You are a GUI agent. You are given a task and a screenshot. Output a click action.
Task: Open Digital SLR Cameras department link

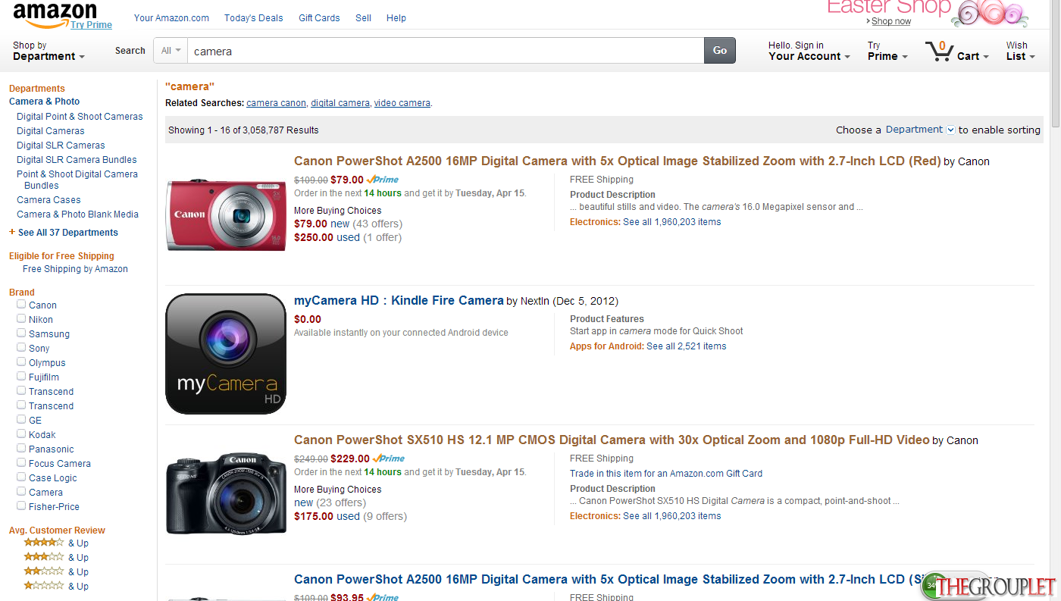click(61, 145)
